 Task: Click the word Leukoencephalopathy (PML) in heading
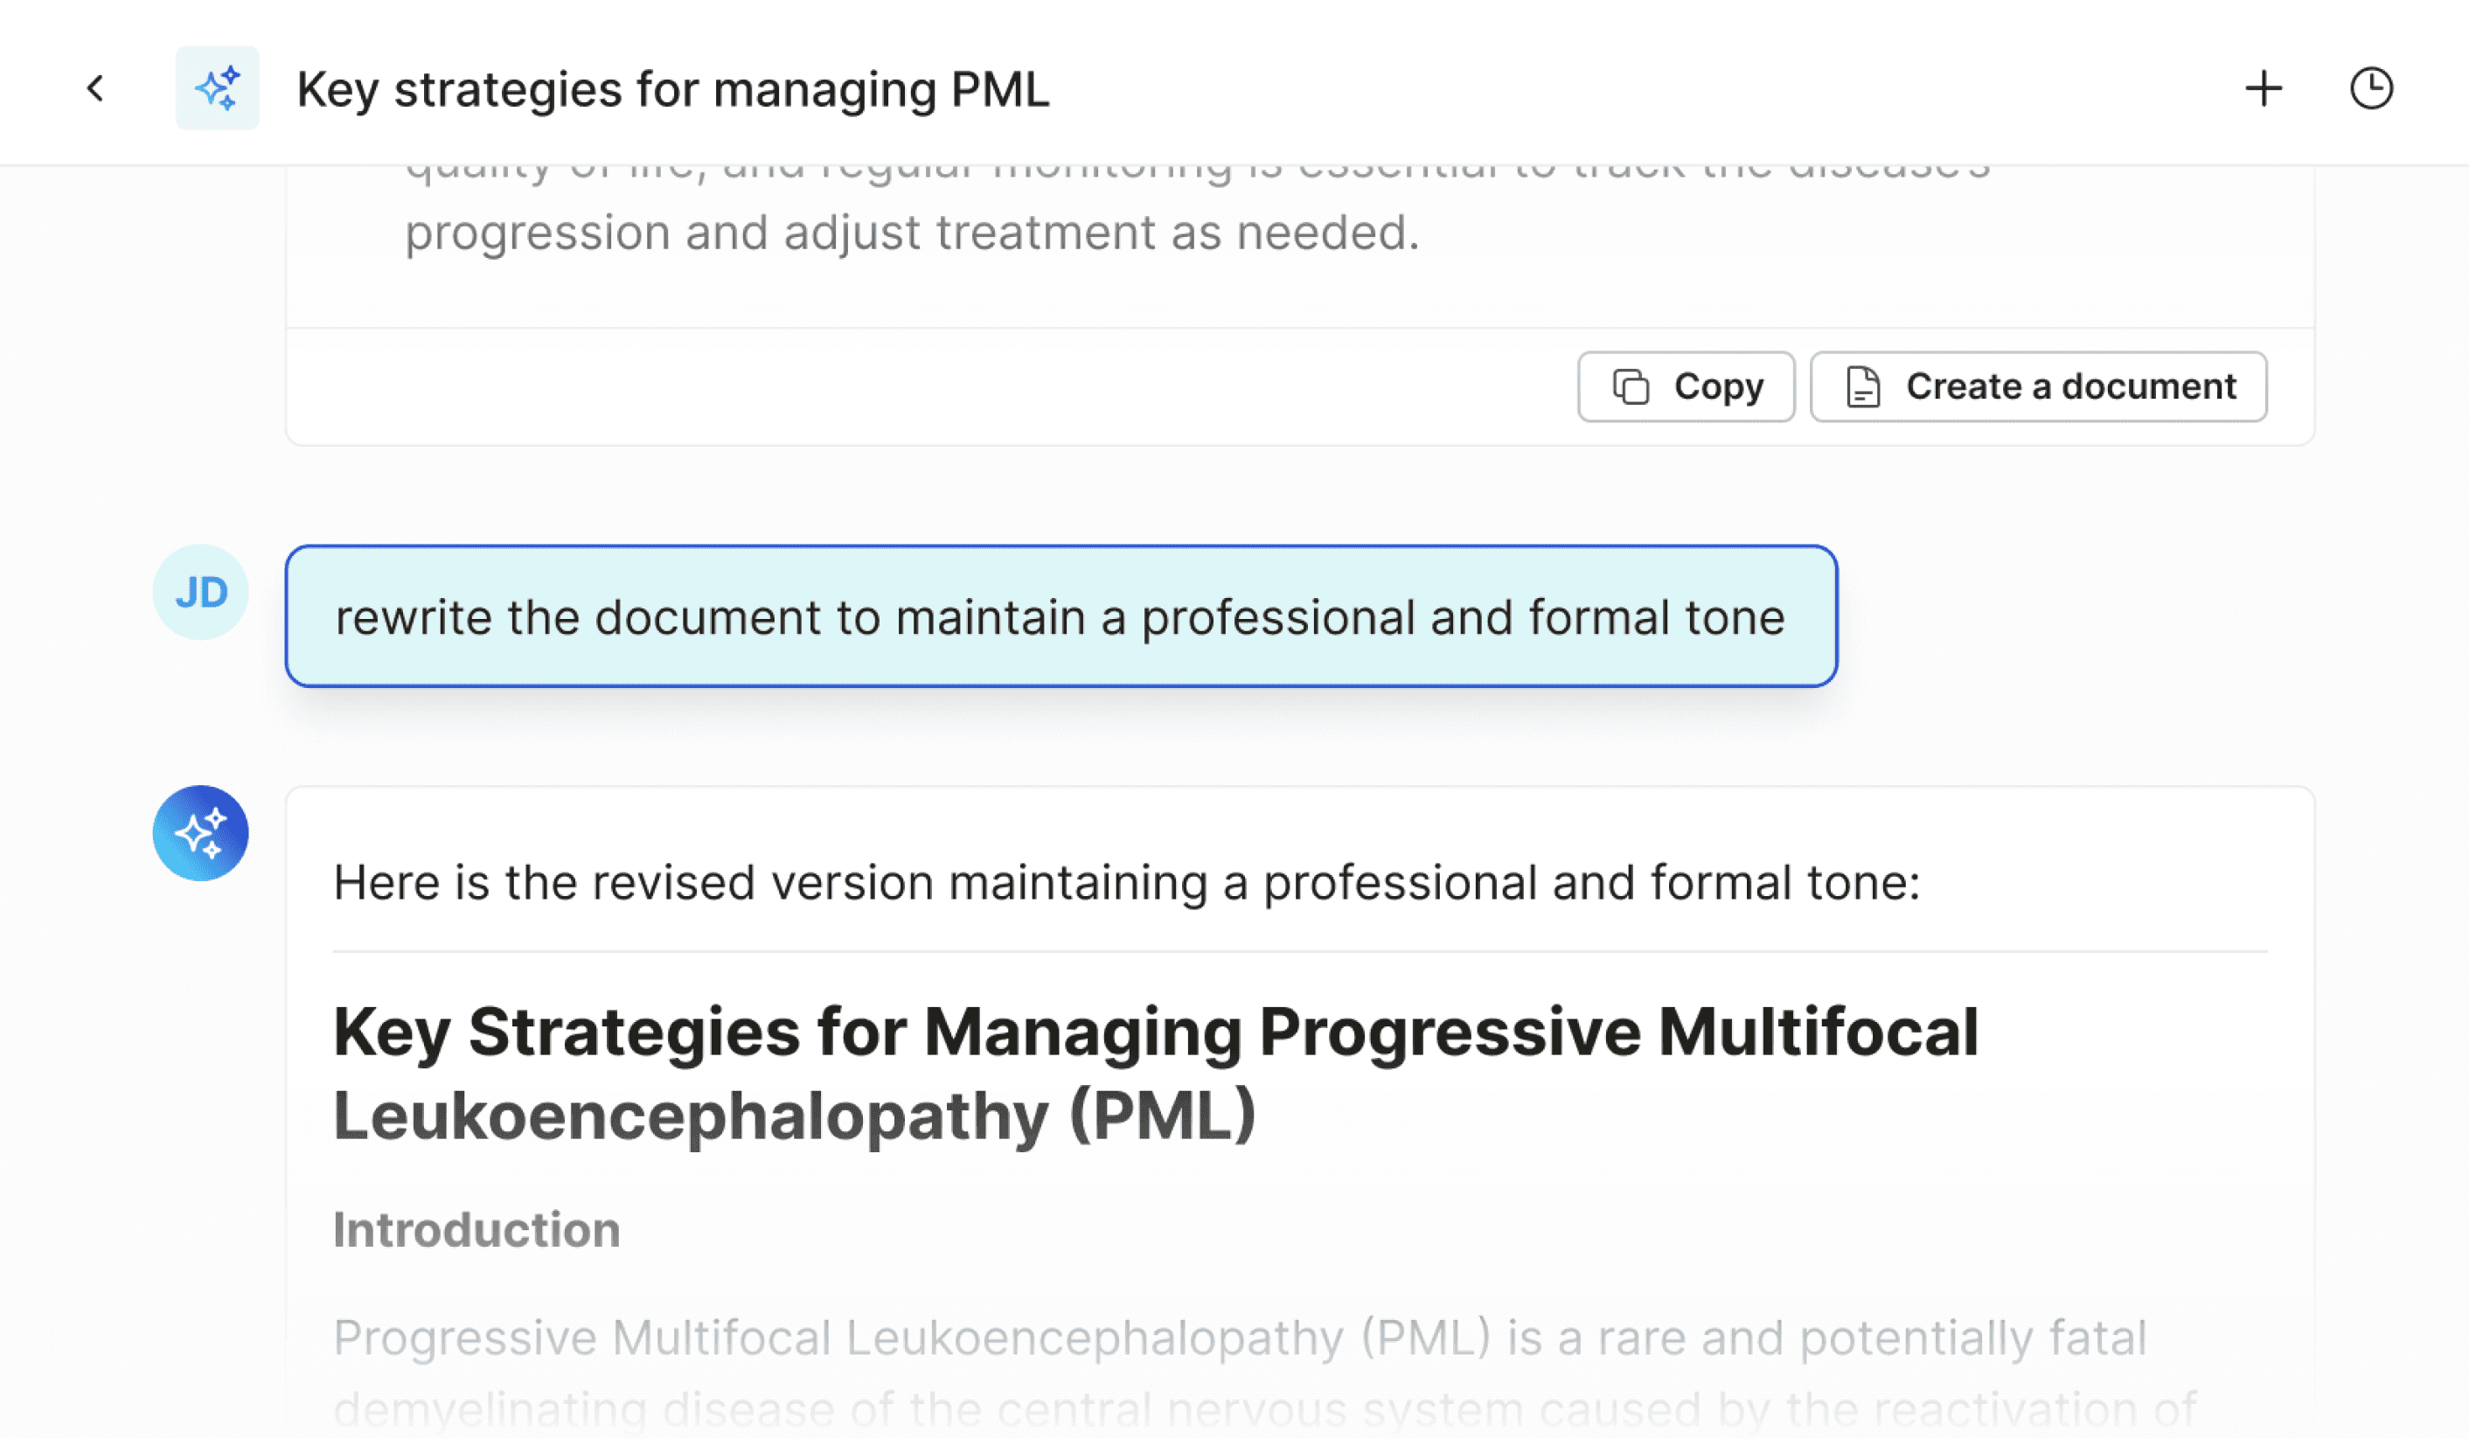(x=795, y=1116)
